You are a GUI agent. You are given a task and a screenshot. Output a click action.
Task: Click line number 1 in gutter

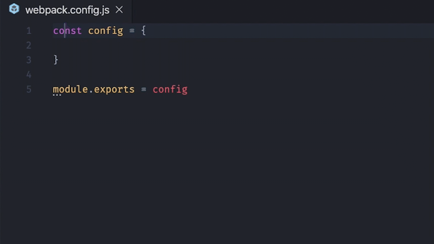pyautogui.click(x=29, y=31)
